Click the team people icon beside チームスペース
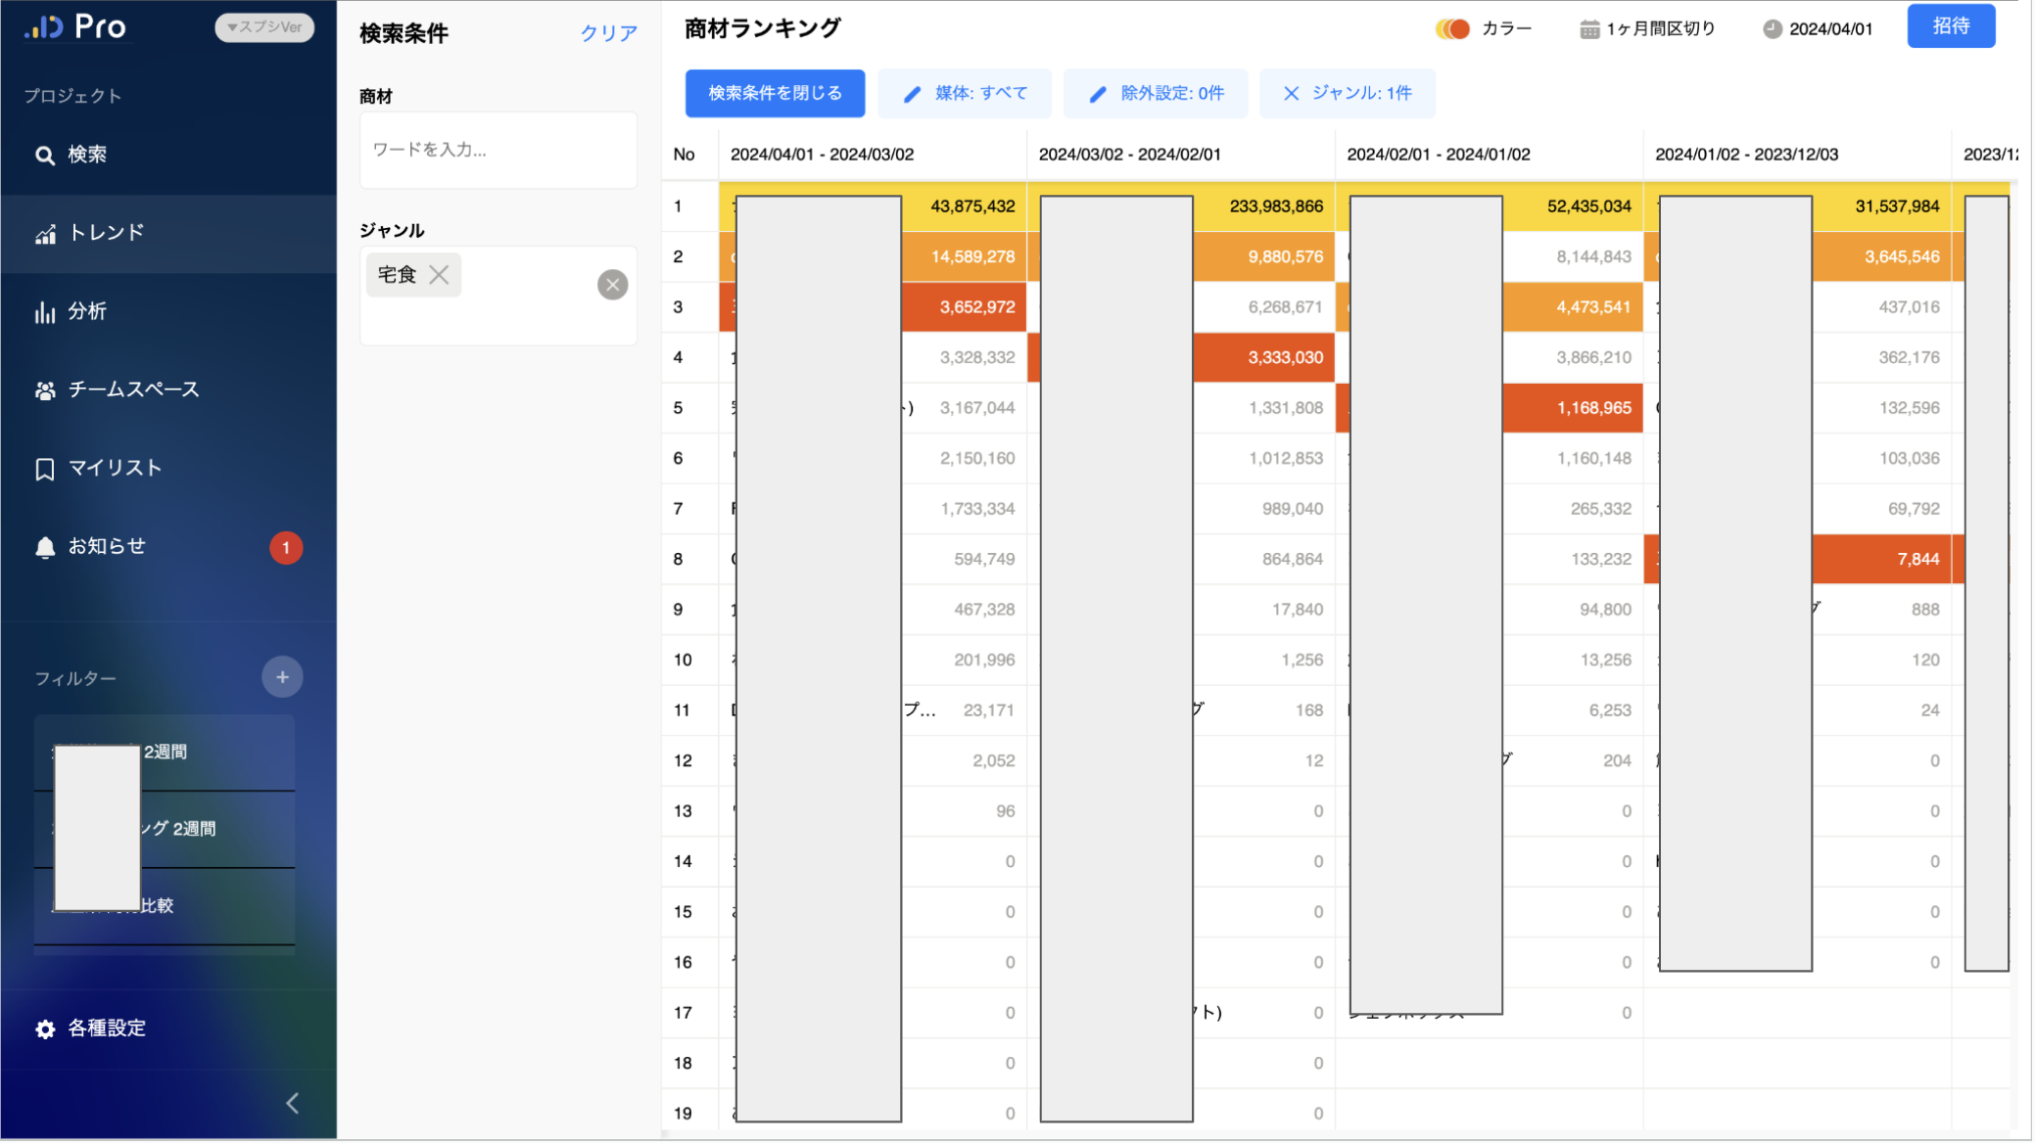 coord(45,391)
